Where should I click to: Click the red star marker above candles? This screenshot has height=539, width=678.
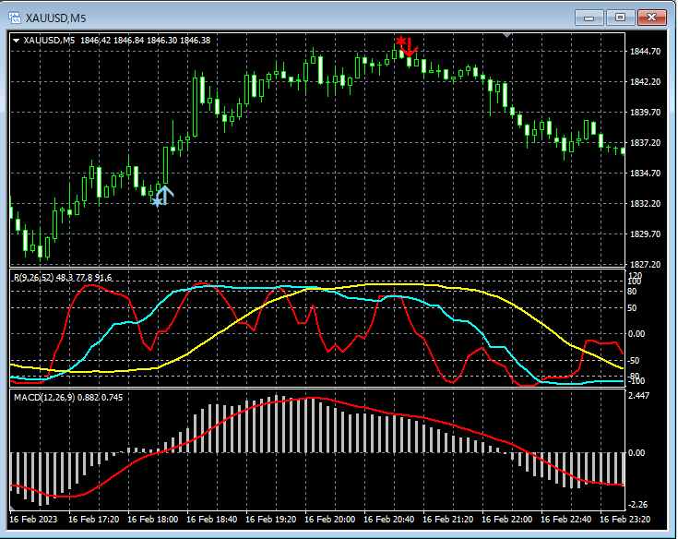(400, 41)
